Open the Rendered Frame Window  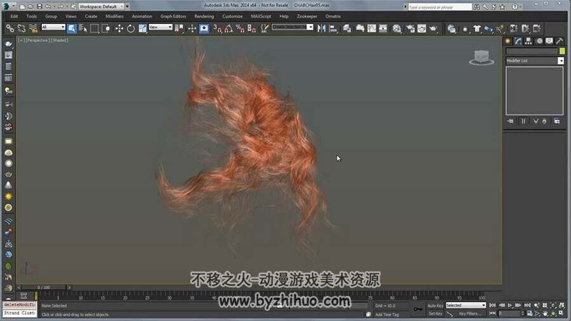pos(422,29)
